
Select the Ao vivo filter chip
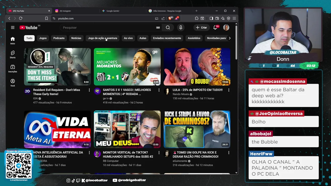[x=128, y=38]
